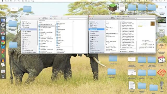Open Calendar icon showing 28 in dock
The height and width of the screenshot is (94, 167).
coord(3,33)
